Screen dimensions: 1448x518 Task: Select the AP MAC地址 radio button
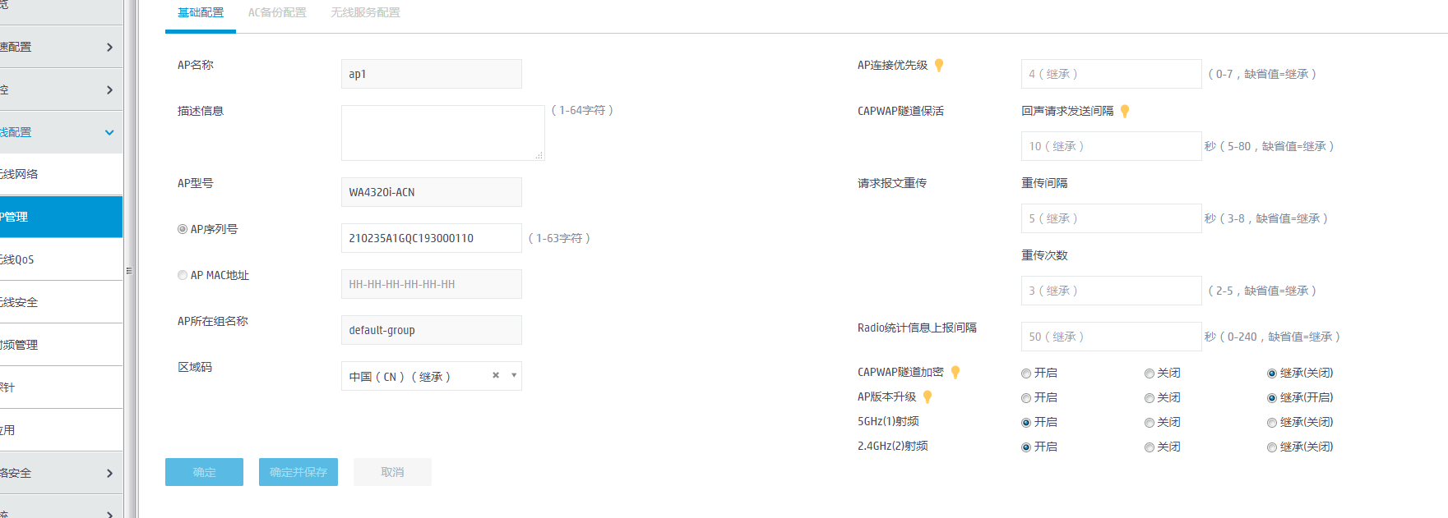[183, 276]
